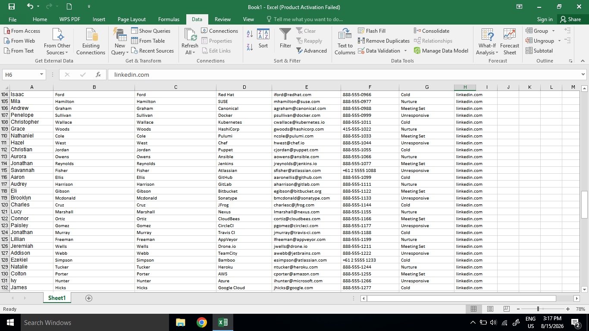Switch to Page Break Preview view
This screenshot has height=331, width=589.
tap(507, 309)
